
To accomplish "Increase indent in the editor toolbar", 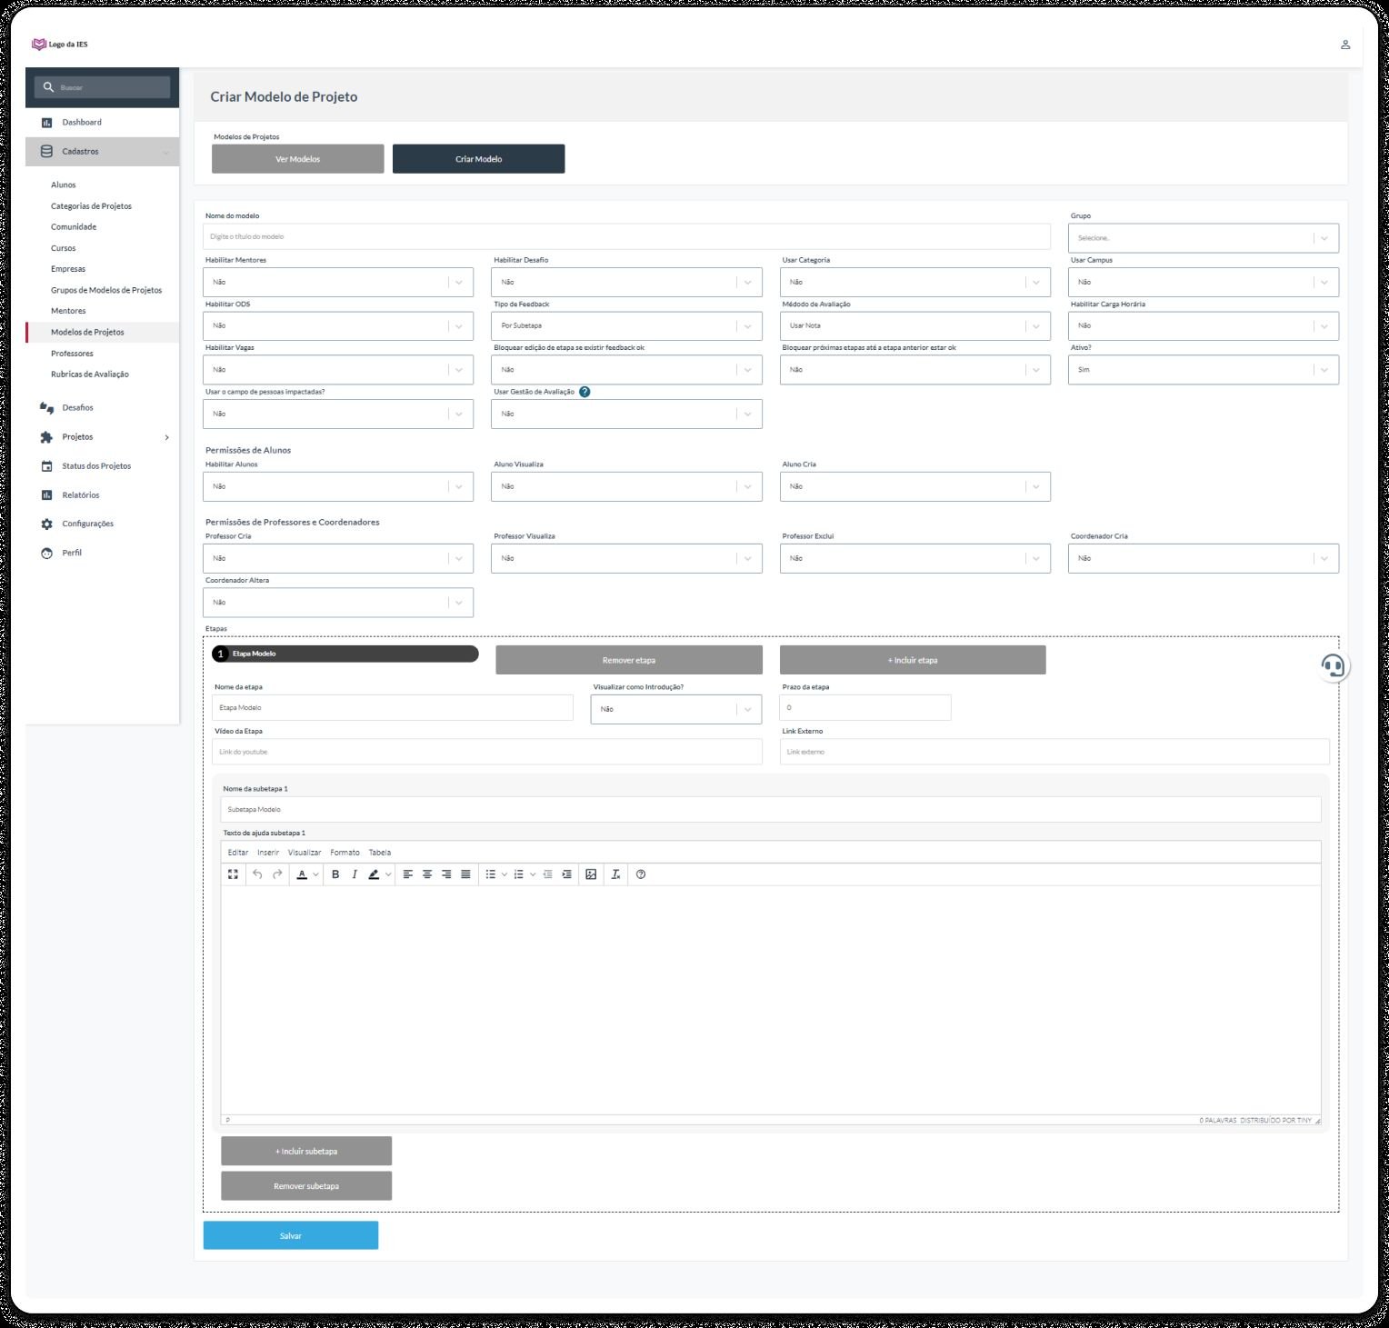I will (566, 874).
